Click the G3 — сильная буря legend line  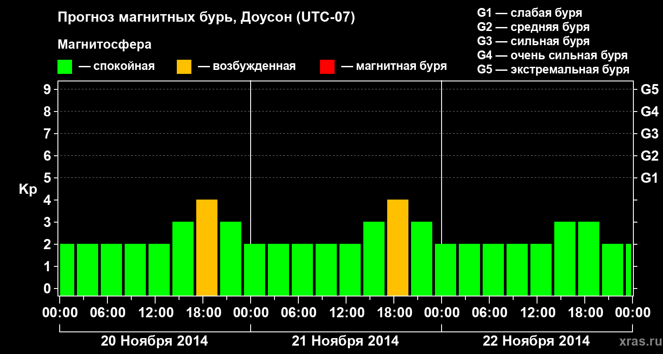[x=533, y=41]
